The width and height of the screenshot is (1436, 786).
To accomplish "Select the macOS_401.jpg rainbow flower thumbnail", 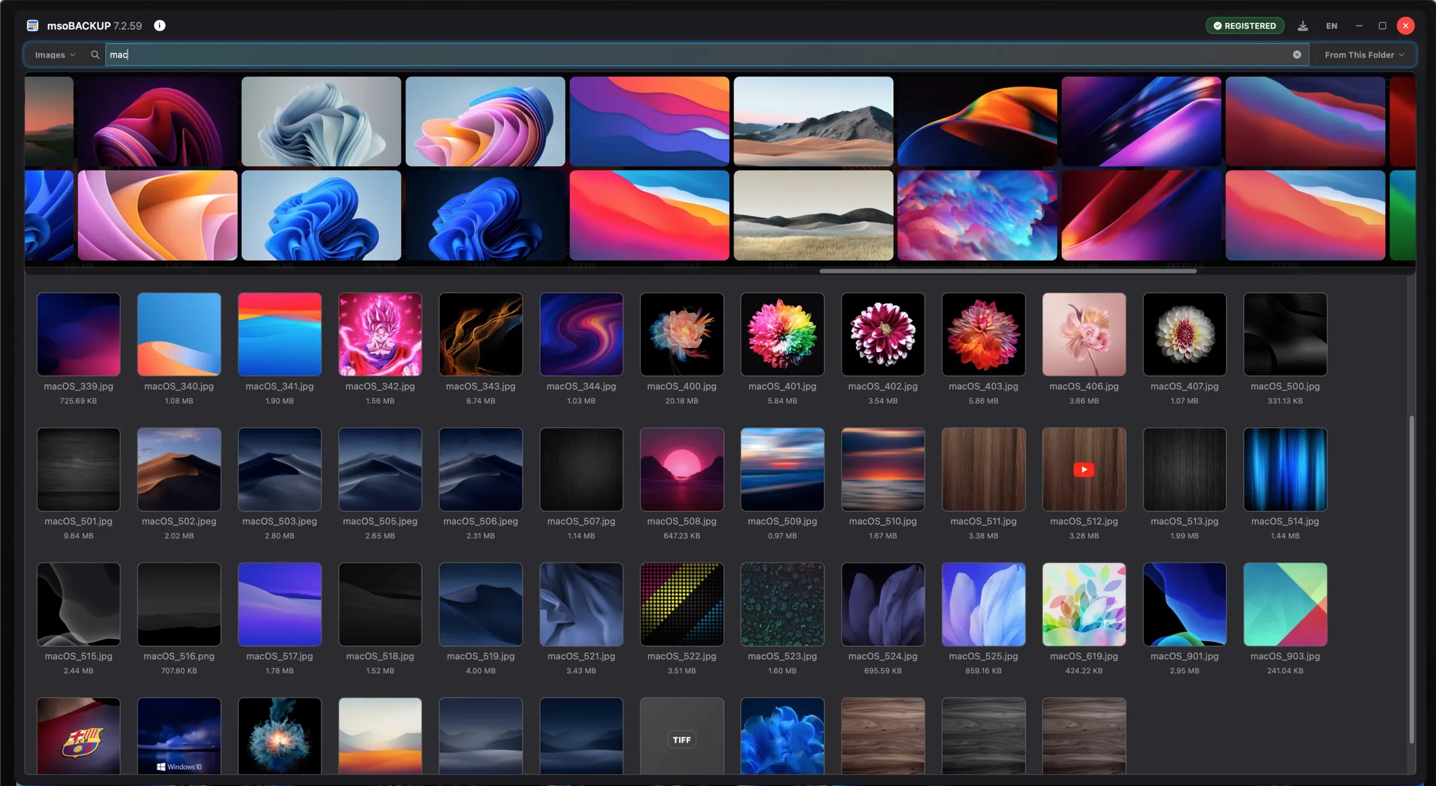I will 782,334.
